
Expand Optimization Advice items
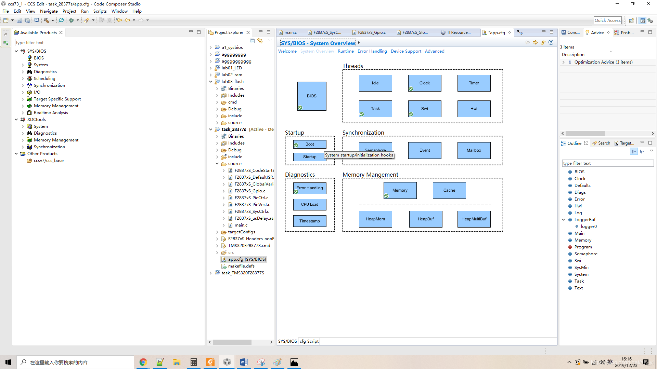563,62
